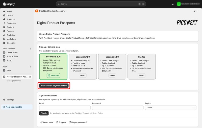
Task: Open Settings gear in sidebar
Action: pyautogui.click(x=10, y=100)
